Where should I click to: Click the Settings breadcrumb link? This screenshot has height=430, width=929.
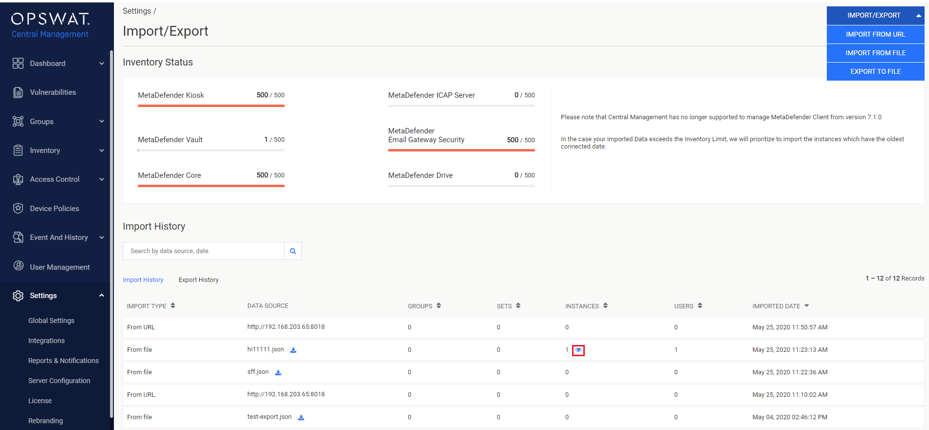tap(137, 11)
